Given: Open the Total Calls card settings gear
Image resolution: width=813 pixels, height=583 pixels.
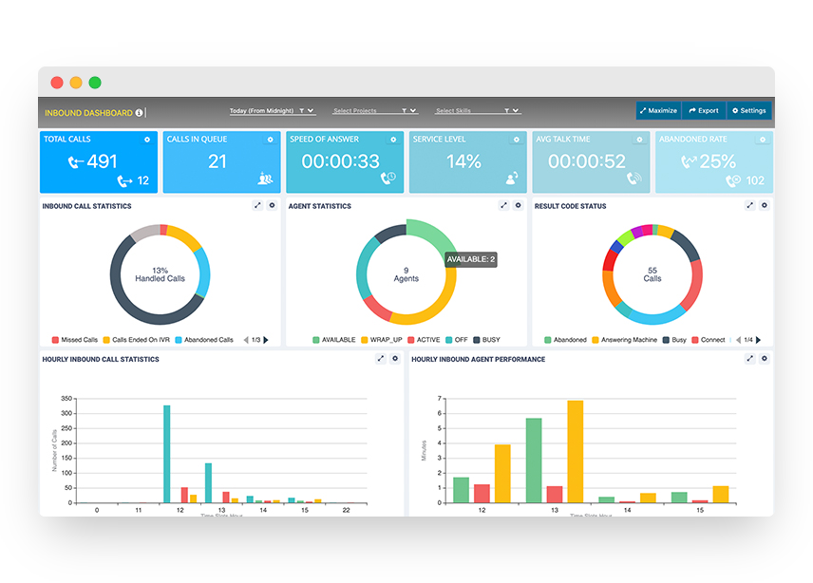Looking at the screenshot, I should pos(147,140).
